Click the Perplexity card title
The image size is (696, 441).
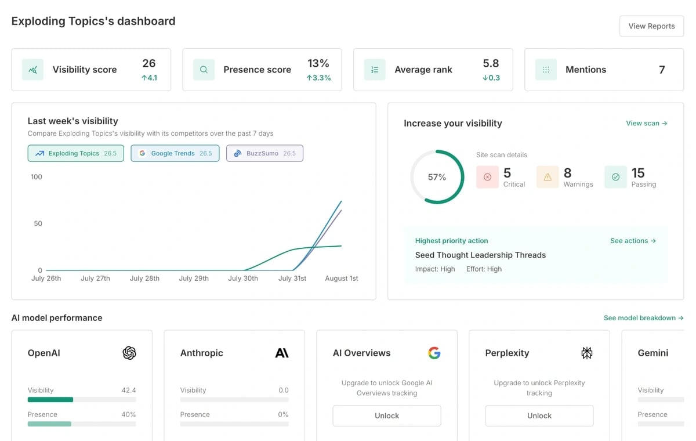tap(507, 353)
